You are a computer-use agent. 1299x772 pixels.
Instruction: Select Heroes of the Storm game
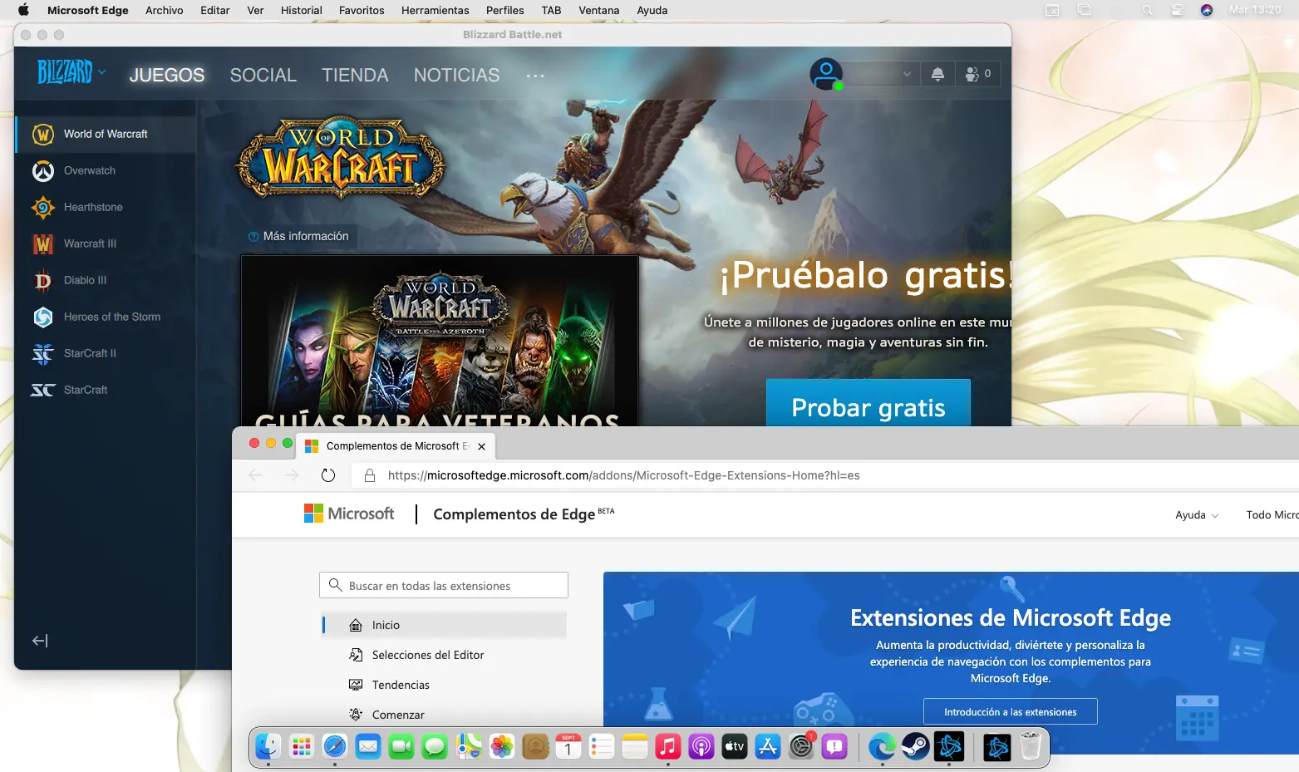tap(106, 317)
